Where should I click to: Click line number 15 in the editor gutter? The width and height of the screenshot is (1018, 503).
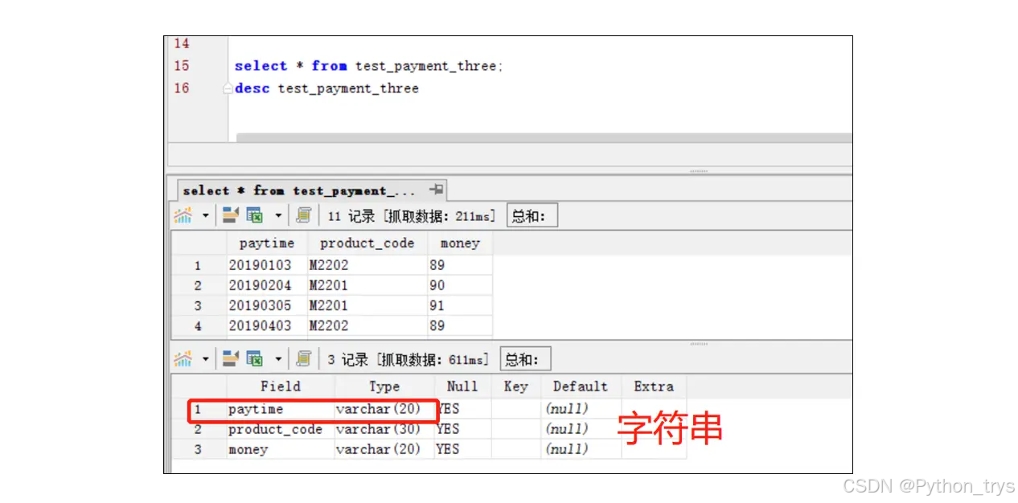pos(182,66)
